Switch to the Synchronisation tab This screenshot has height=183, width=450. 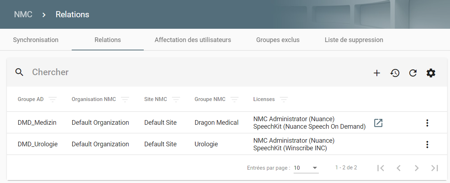point(36,40)
